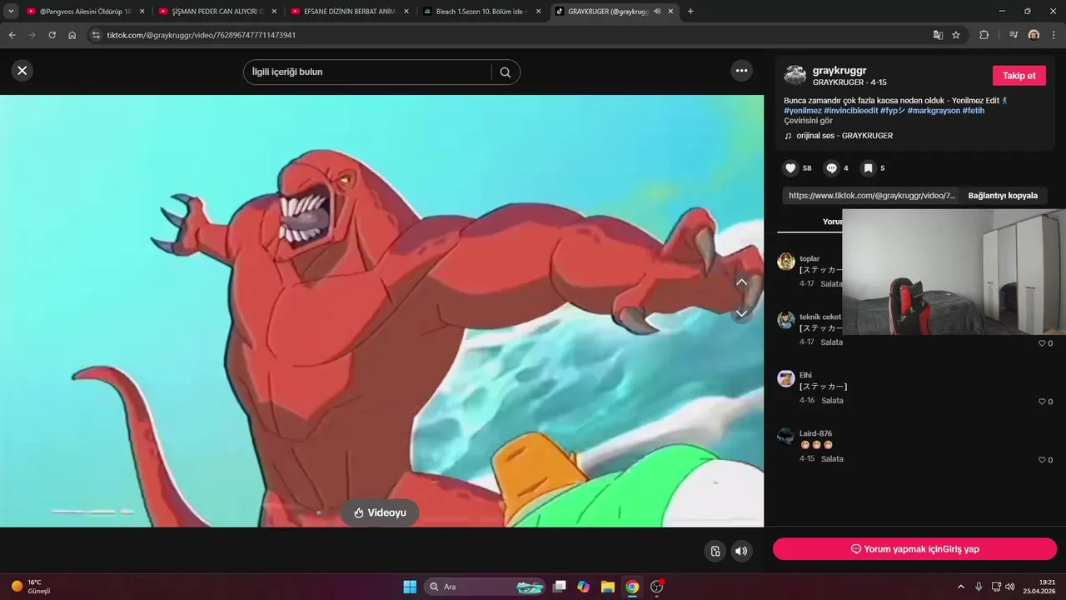Click the site info icon in address bar
1066x600 pixels.
click(96, 35)
